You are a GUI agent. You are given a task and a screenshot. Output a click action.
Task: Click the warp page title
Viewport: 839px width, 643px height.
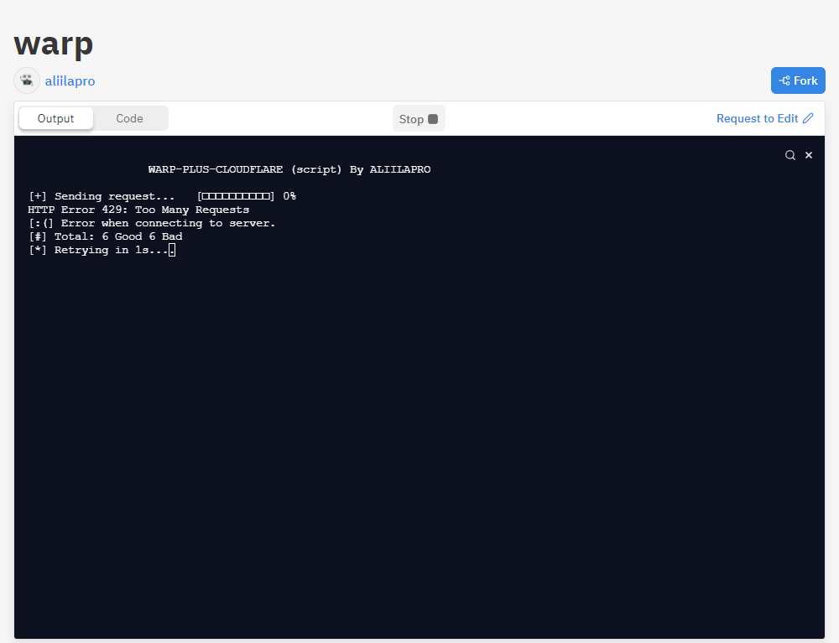click(54, 44)
